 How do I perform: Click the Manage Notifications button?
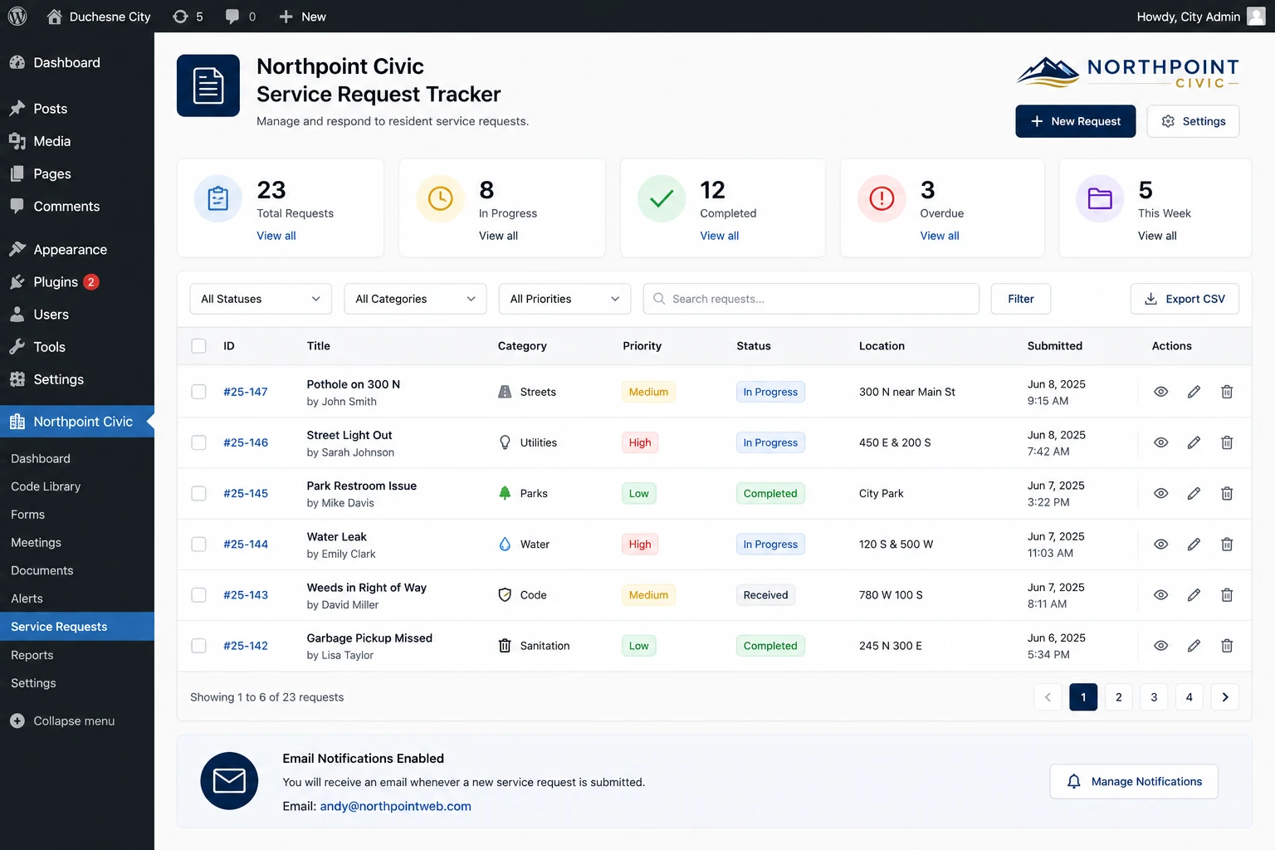point(1134,782)
